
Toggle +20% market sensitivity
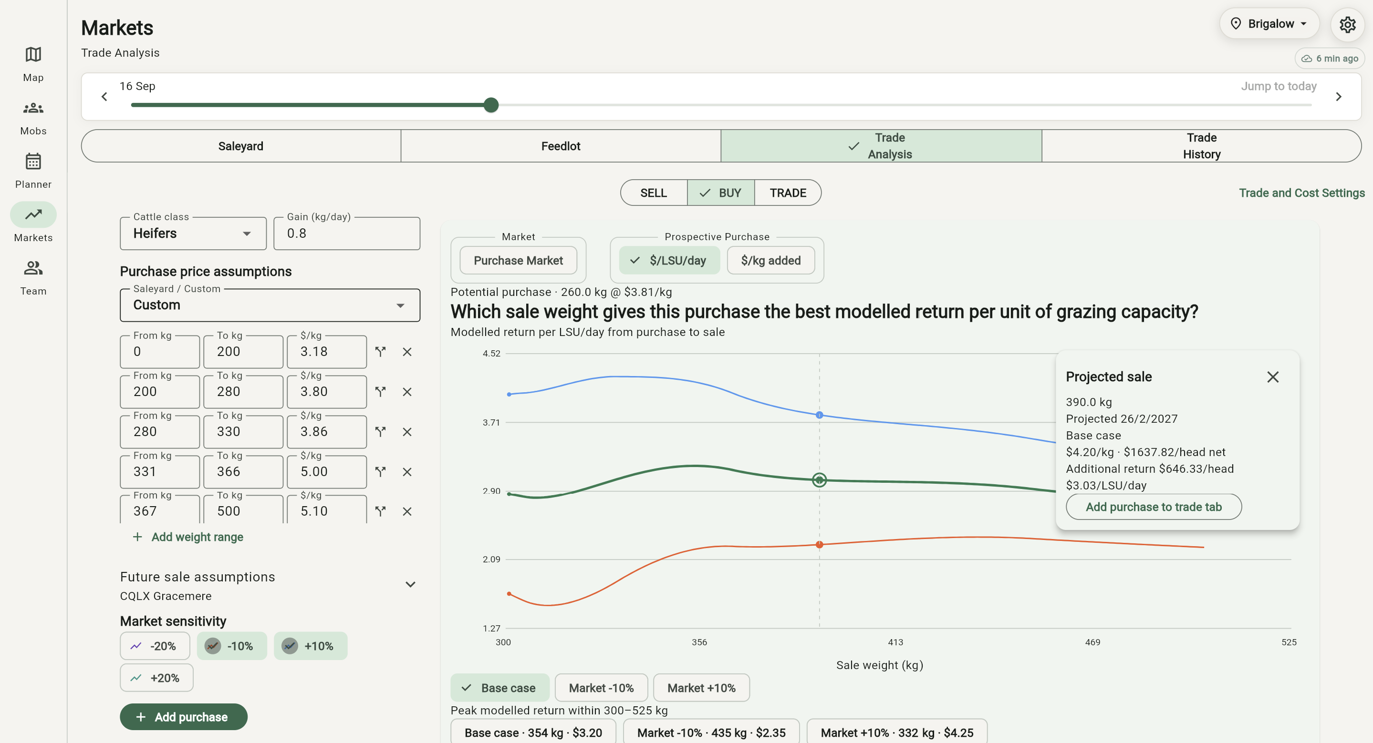point(156,678)
